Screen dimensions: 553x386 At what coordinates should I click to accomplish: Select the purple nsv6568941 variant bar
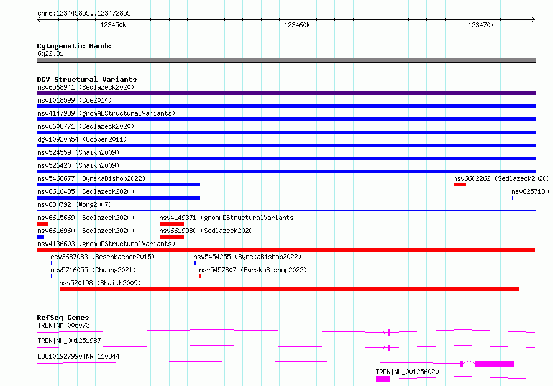(x=286, y=93)
